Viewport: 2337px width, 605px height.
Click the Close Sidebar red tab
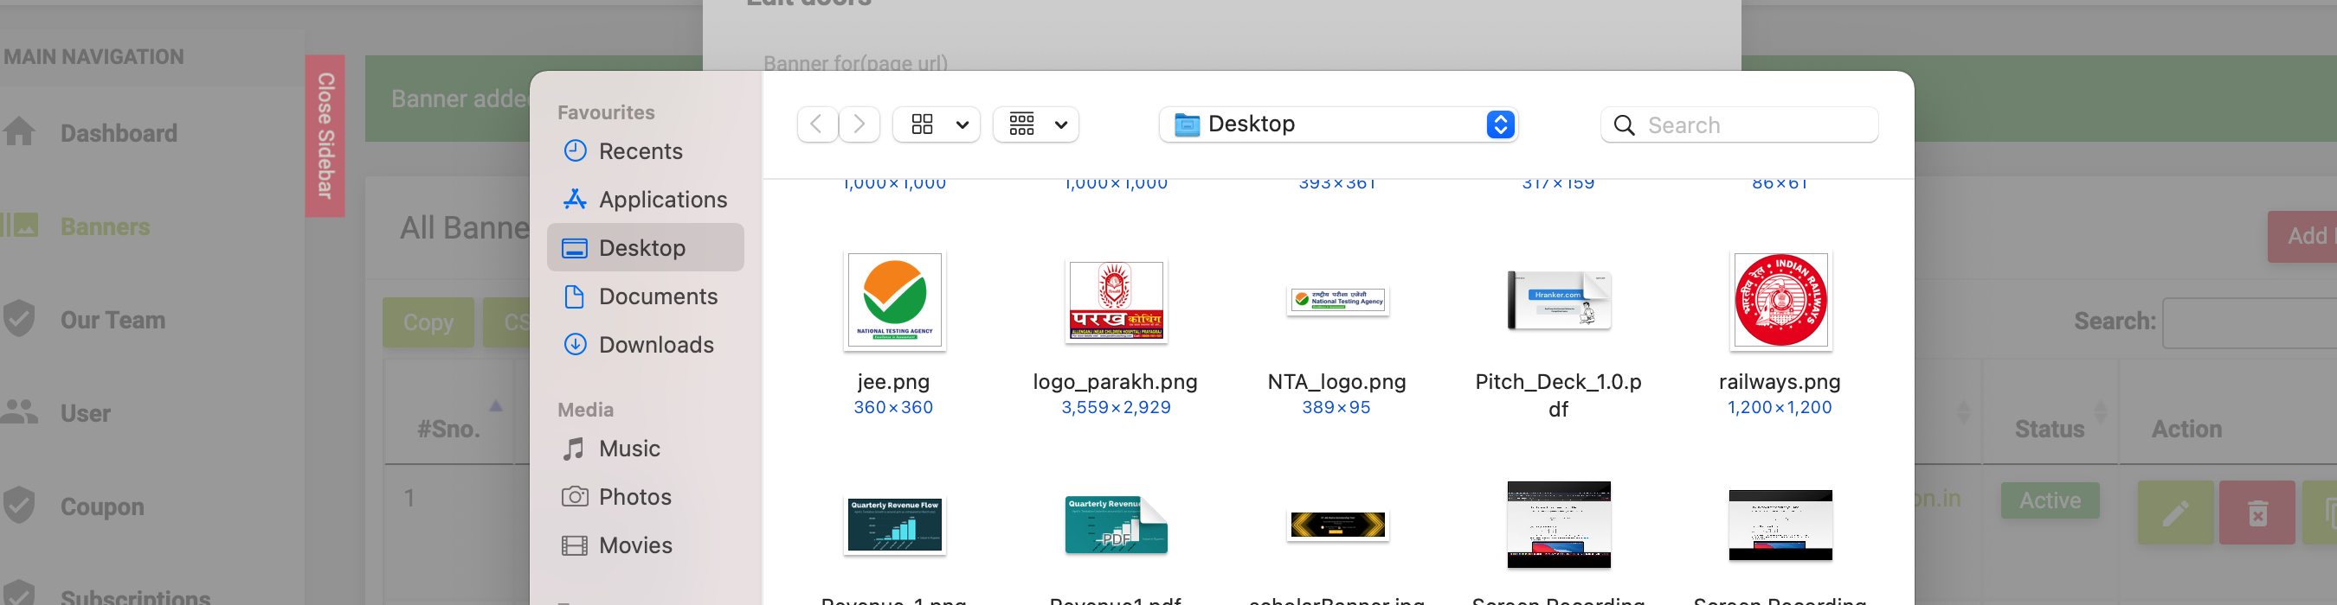325,136
